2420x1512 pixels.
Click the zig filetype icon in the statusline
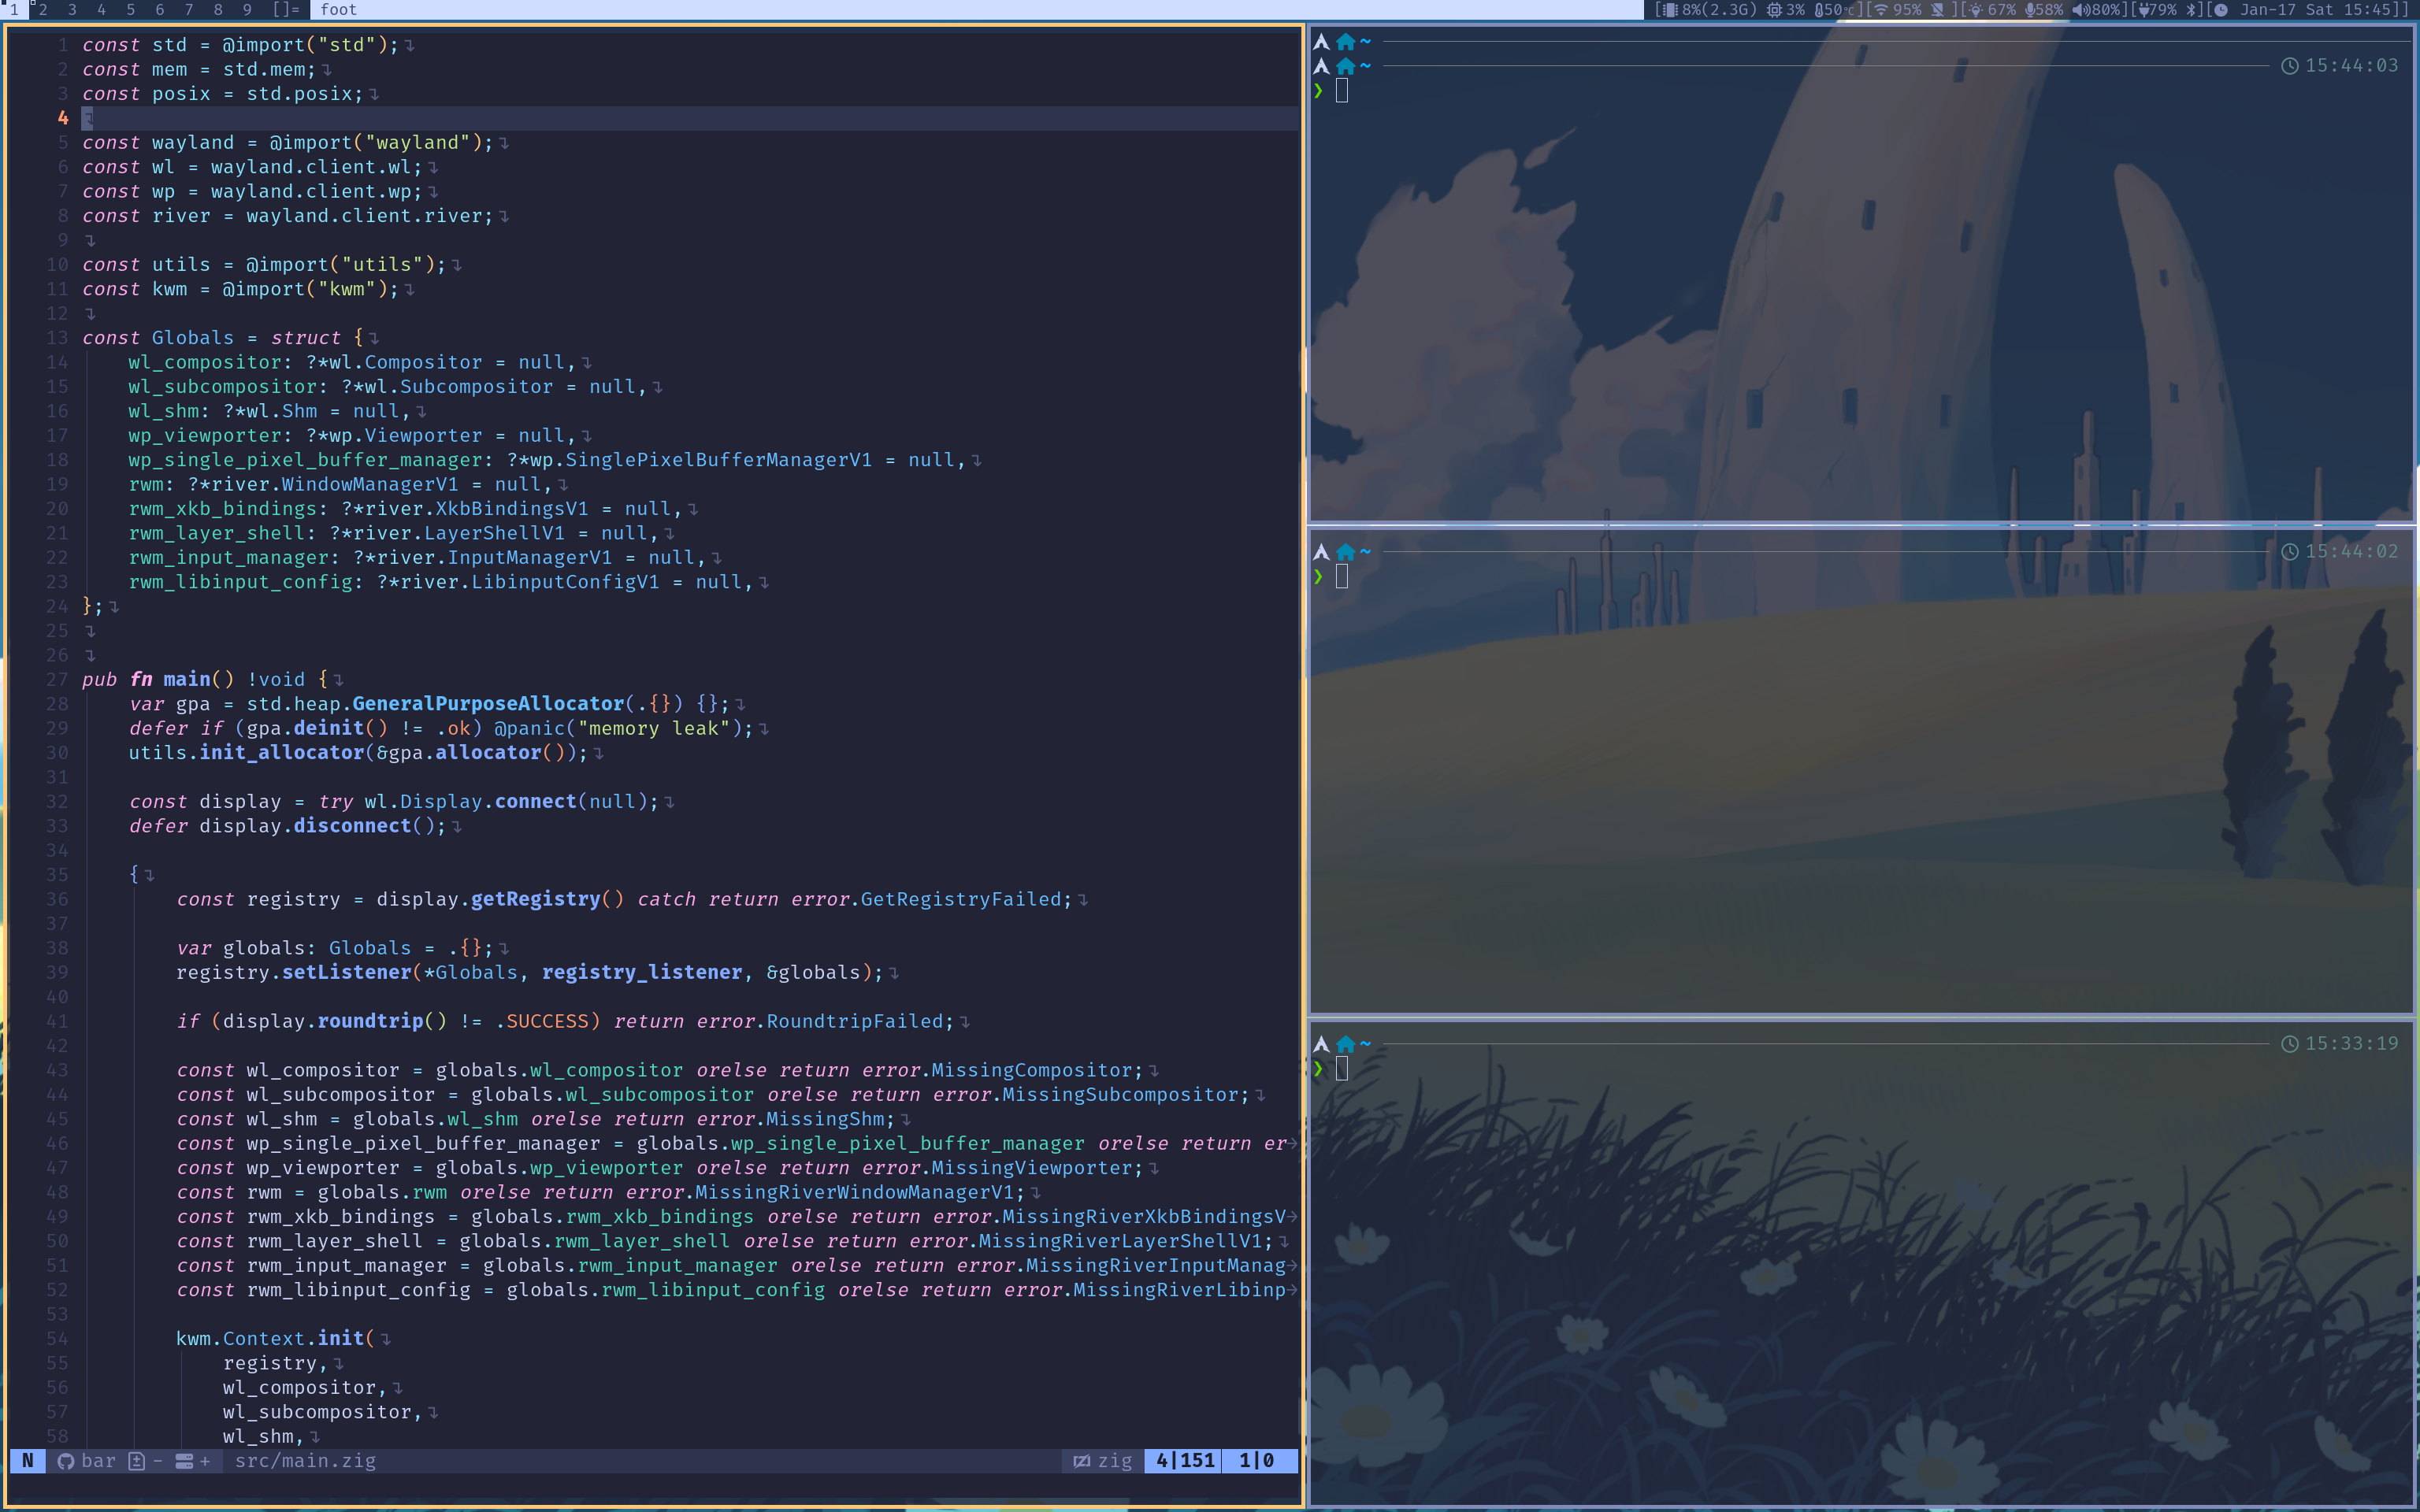click(1083, 1461)
